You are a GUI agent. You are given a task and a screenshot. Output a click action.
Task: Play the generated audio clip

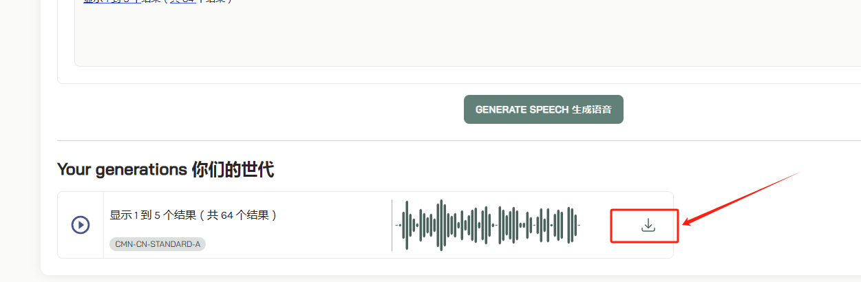tap(81, 225)
